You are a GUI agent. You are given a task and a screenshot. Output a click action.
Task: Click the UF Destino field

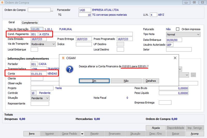(x=120, y=44)
